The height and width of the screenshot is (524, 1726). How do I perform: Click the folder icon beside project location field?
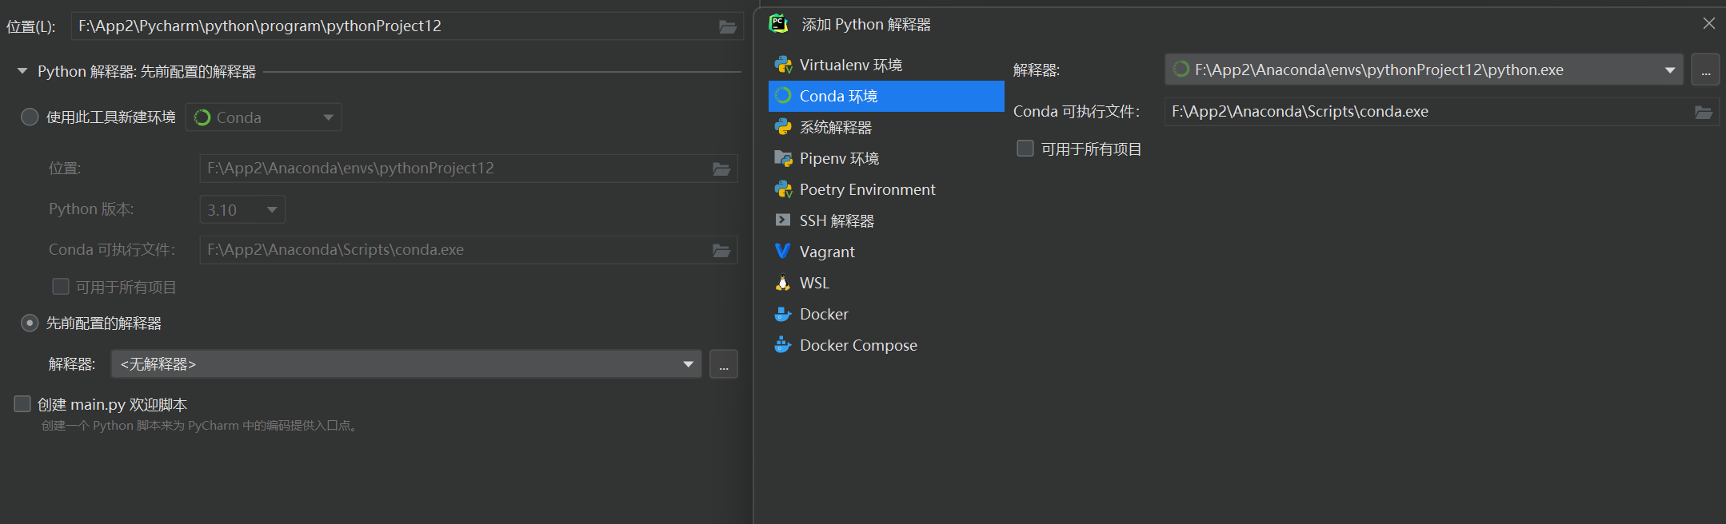727,26
